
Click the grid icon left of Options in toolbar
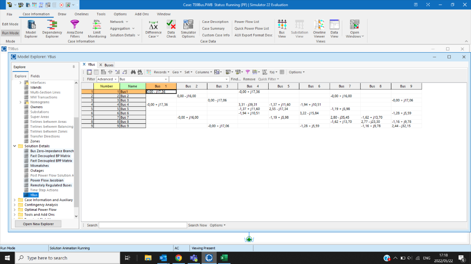coord(282,72)
